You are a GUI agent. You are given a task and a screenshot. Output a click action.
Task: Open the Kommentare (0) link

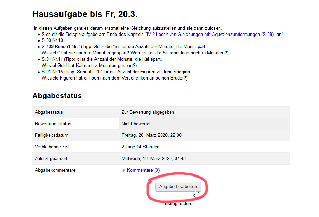143,170
